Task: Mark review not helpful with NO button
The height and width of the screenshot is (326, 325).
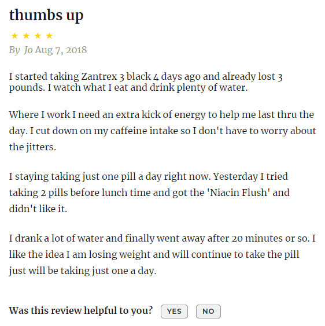Action: pyautogui.click(x=208, y=311)
